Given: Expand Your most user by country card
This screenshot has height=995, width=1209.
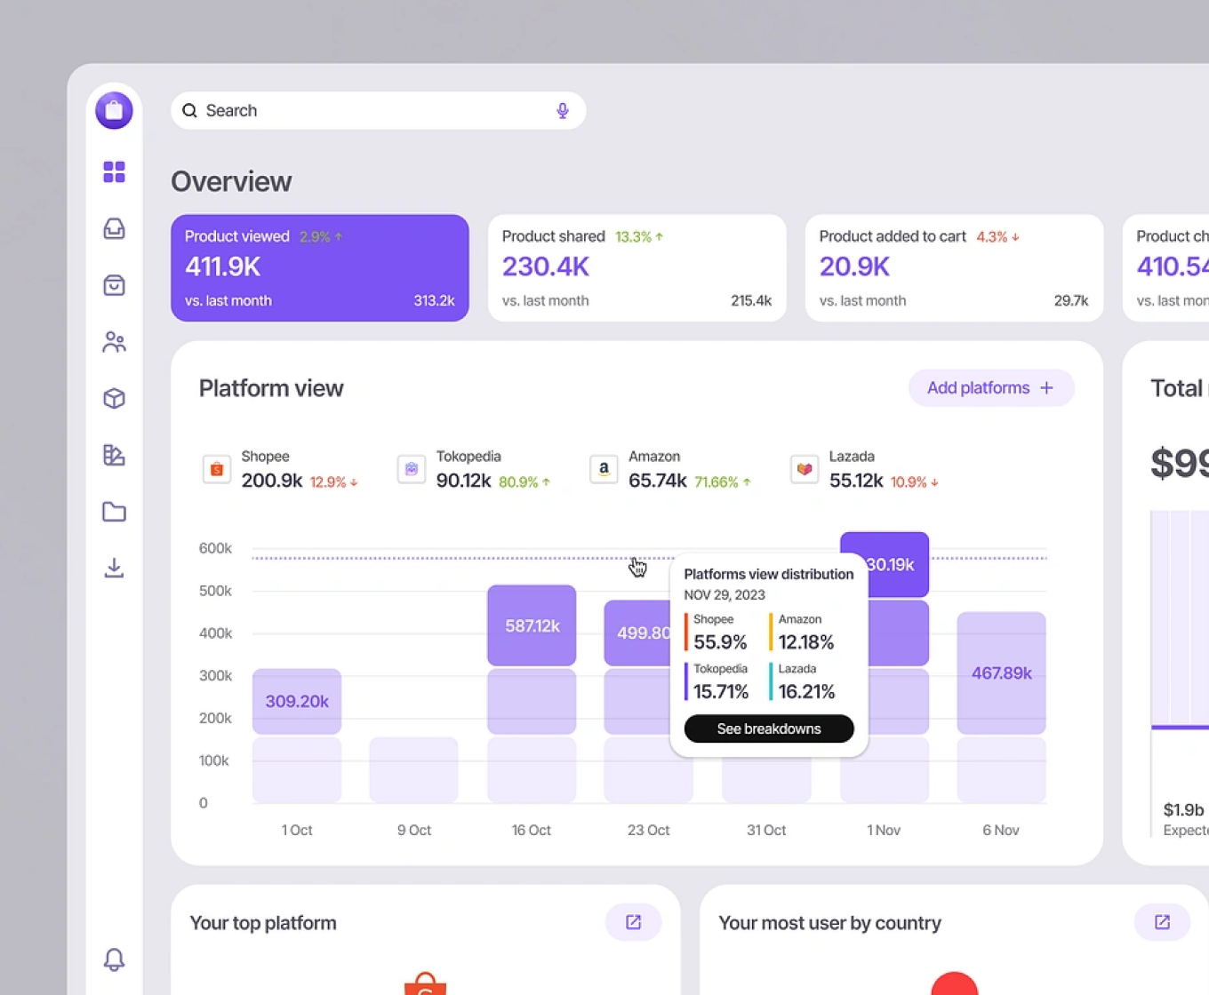Looking at the screenshot, I should (x=1162, y=922).
